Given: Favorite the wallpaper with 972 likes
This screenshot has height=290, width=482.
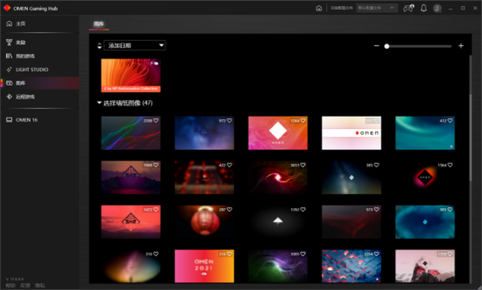Looking at the screenshot, I should (229, 121).
